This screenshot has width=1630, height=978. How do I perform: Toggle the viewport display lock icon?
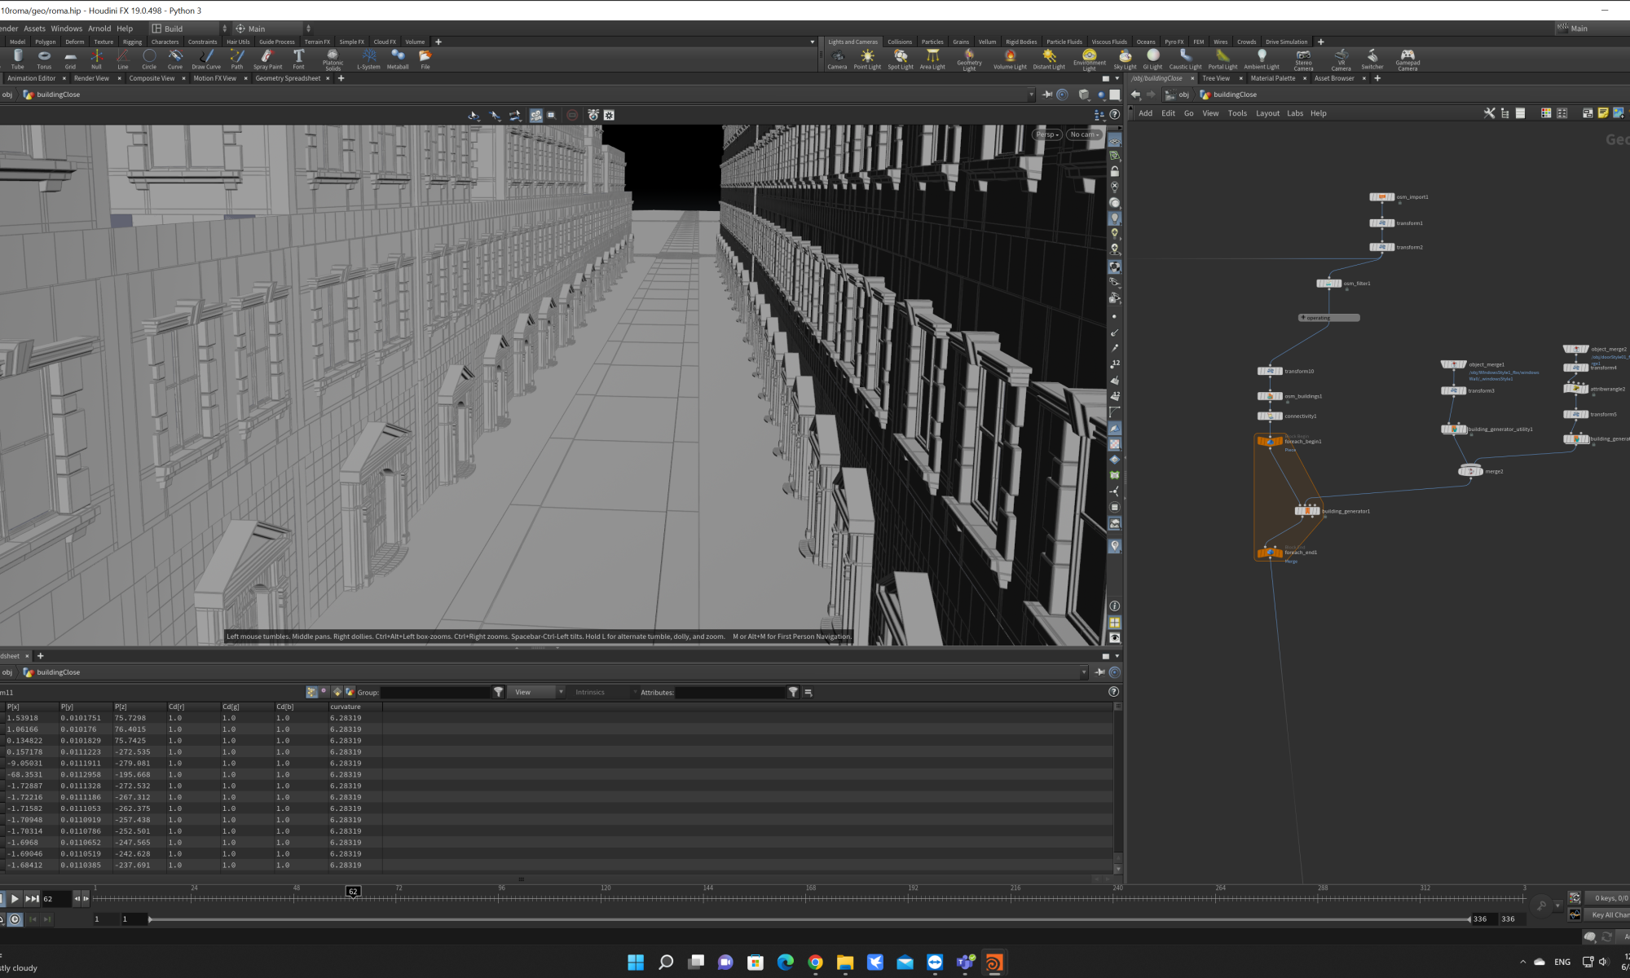(1115, 172)
